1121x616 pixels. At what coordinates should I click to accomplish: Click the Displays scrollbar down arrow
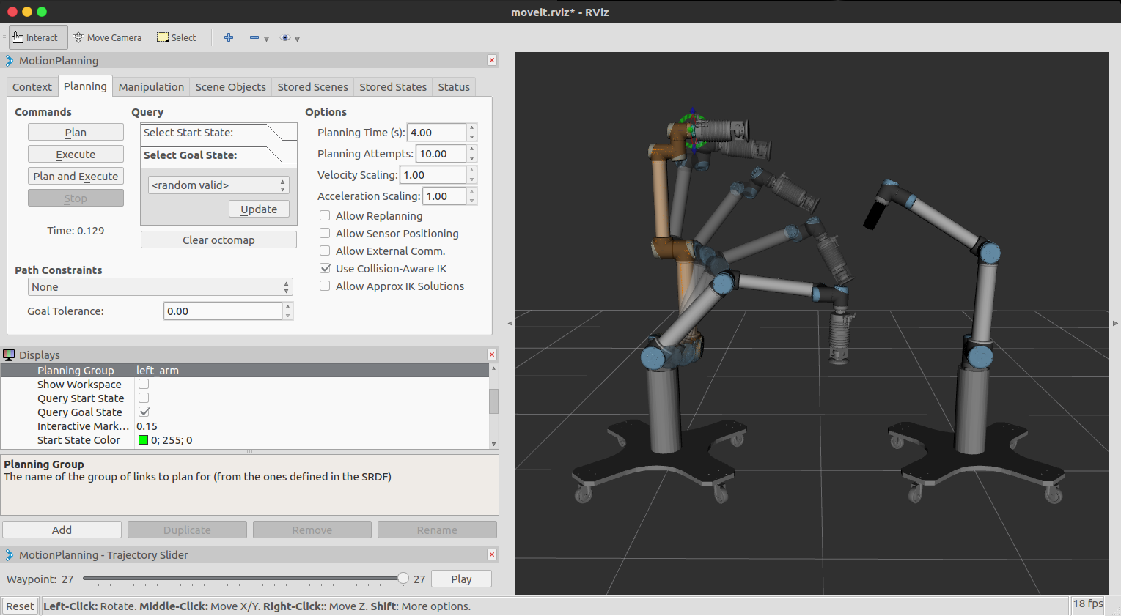click(493, 444)
